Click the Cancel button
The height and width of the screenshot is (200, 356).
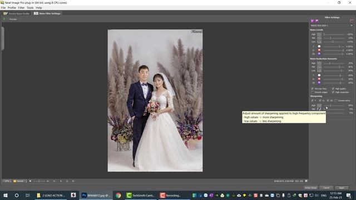coord(326,188)
